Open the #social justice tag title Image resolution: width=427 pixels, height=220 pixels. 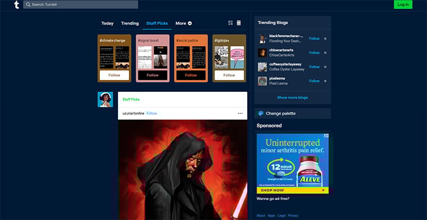(187, 41)
